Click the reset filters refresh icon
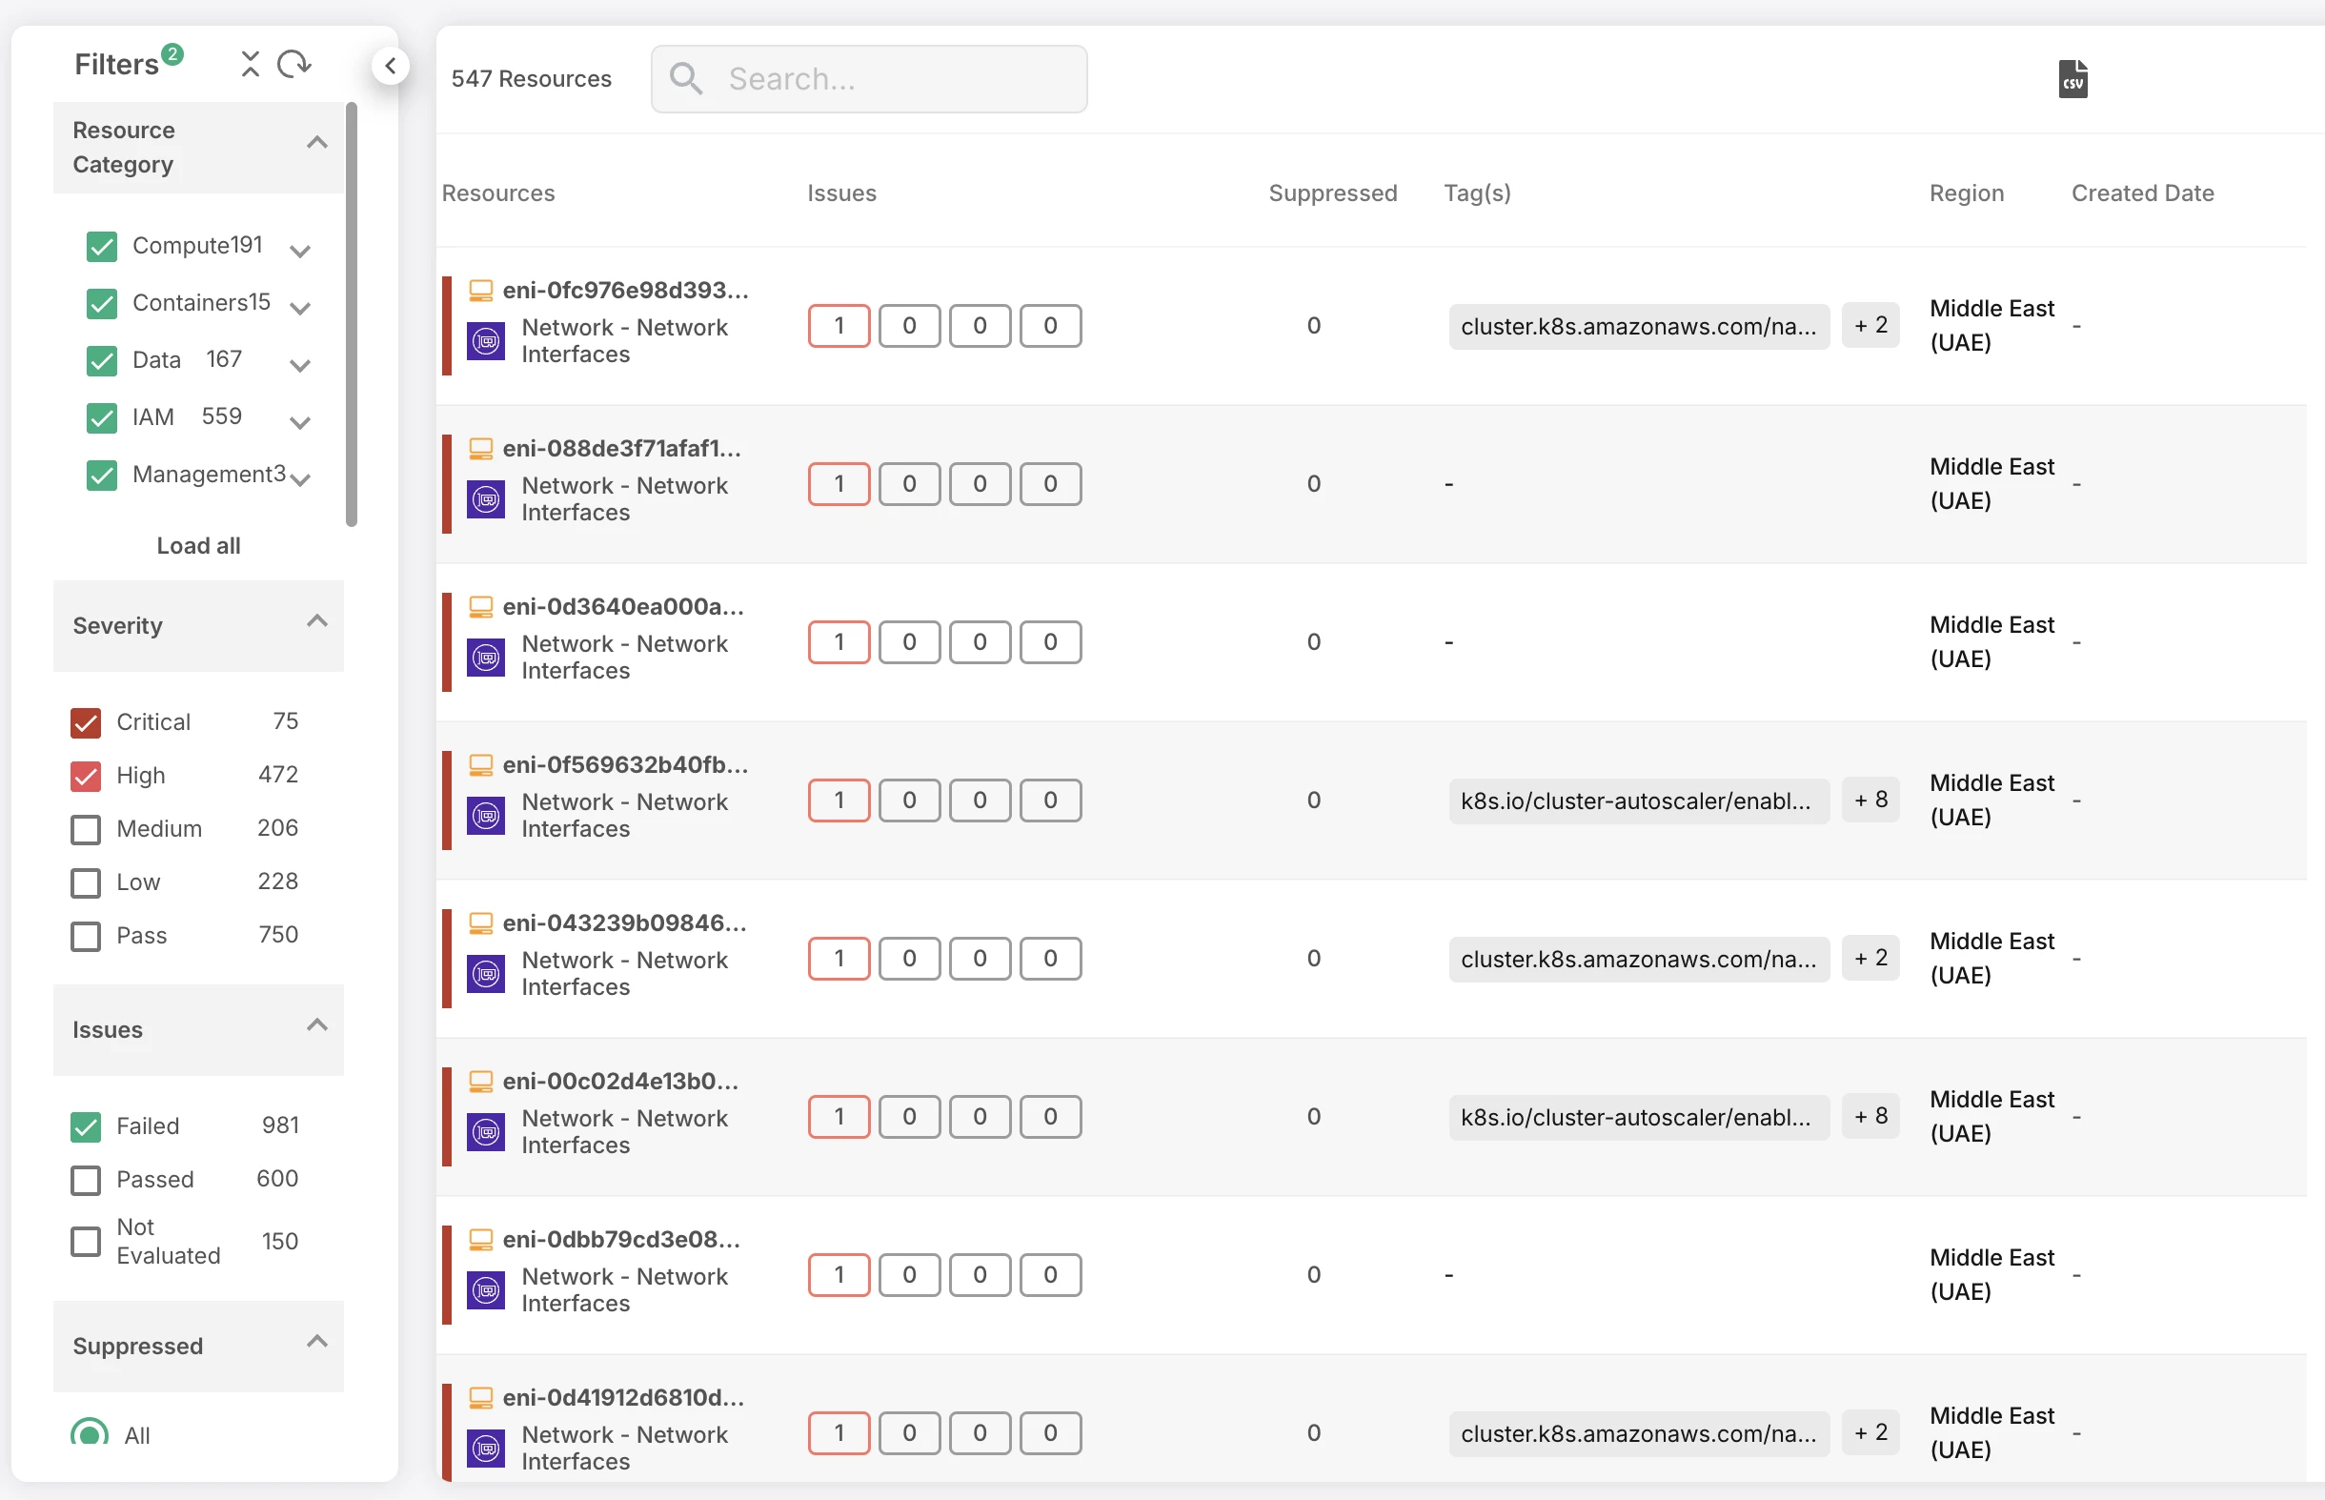2325x1500 pixels. click(x=293, y=64)
